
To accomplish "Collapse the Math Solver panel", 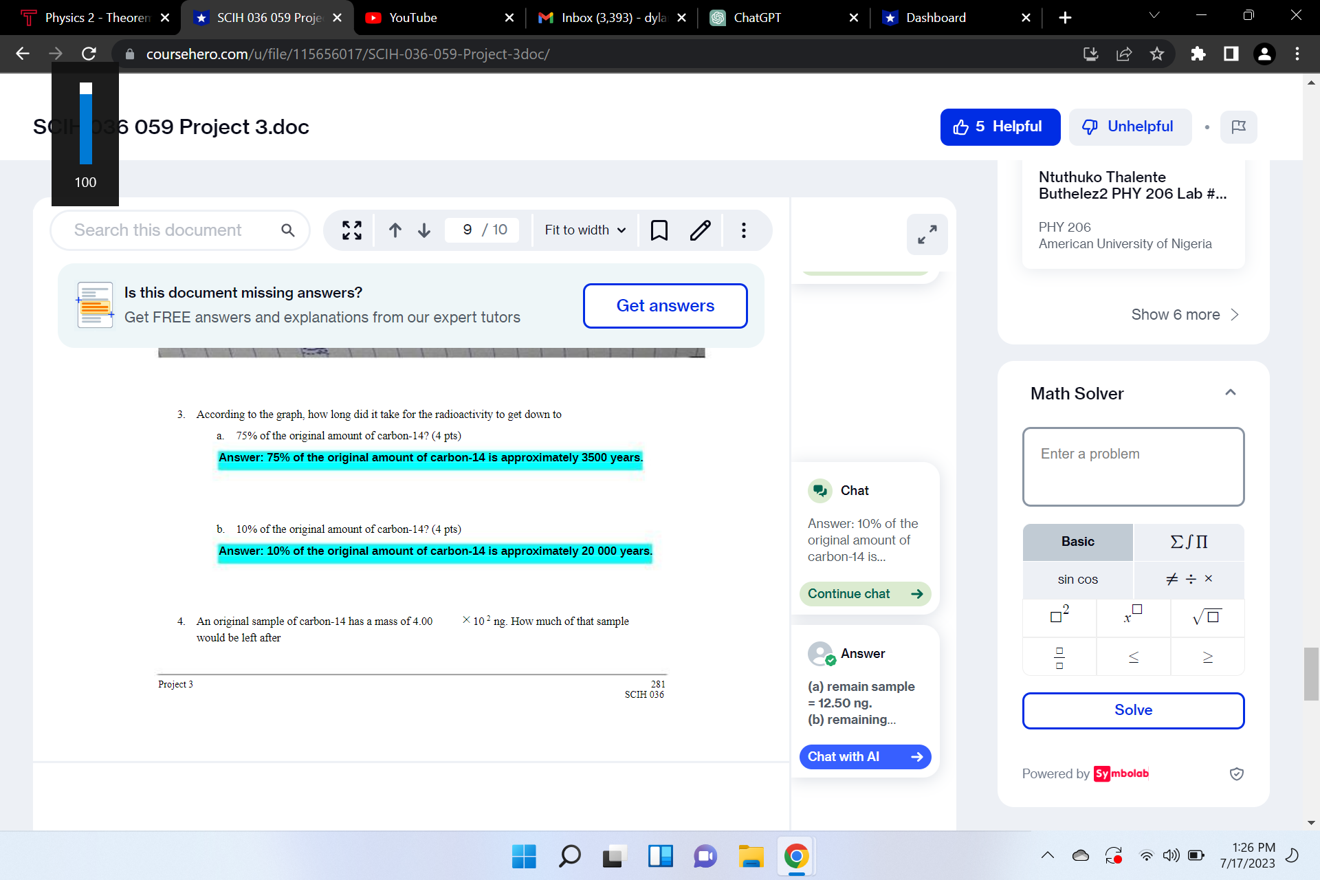I will coord(1230,393).
